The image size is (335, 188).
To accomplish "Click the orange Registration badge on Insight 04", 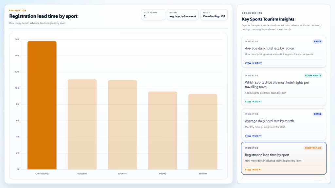I will 313,148.
